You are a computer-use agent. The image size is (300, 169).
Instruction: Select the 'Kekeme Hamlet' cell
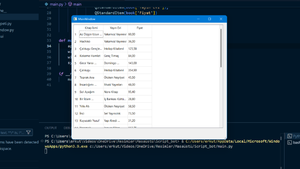point(91,56)
